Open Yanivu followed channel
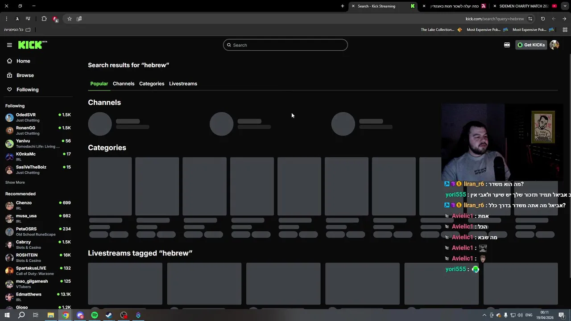The width and height of the screenshot is (571, 321). pos(38,144)
